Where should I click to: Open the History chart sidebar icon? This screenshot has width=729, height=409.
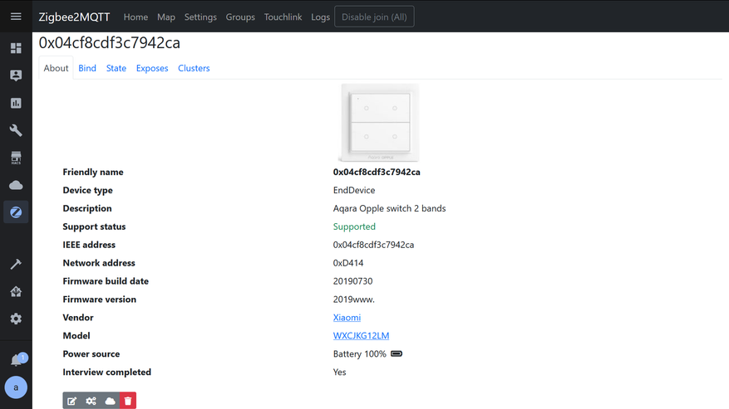16,103
